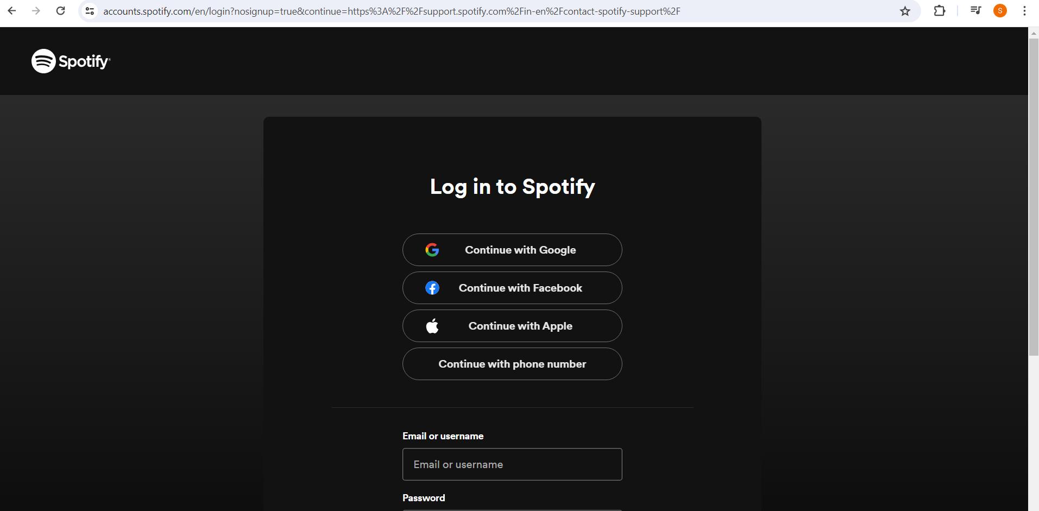Open the media playback controls icon
Screen dimensions: 1039x511
(x=975, y=10)
